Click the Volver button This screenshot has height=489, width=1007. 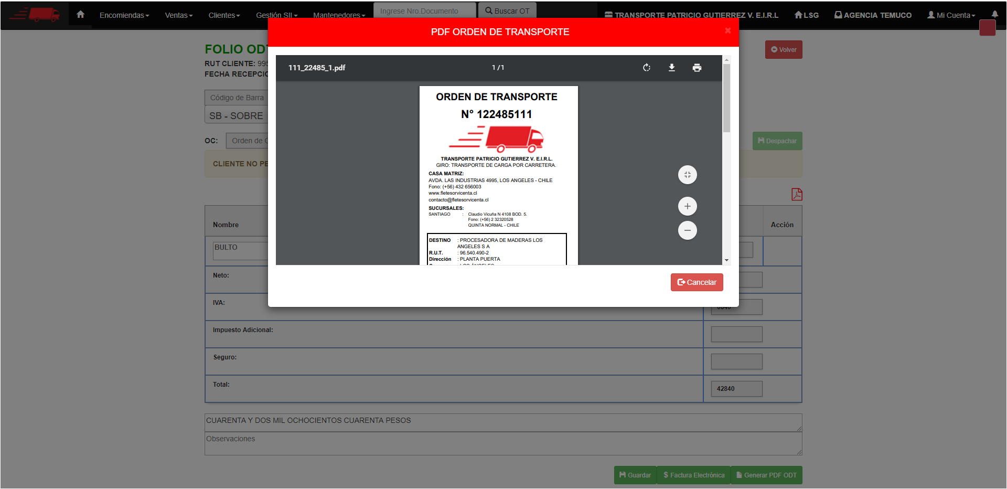point(784,50)
